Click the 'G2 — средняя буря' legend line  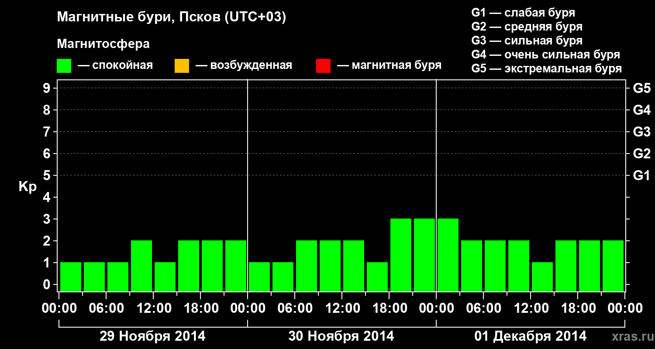(x=527, y=27)
